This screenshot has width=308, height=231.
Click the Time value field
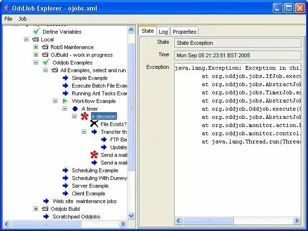pos(237,55)
